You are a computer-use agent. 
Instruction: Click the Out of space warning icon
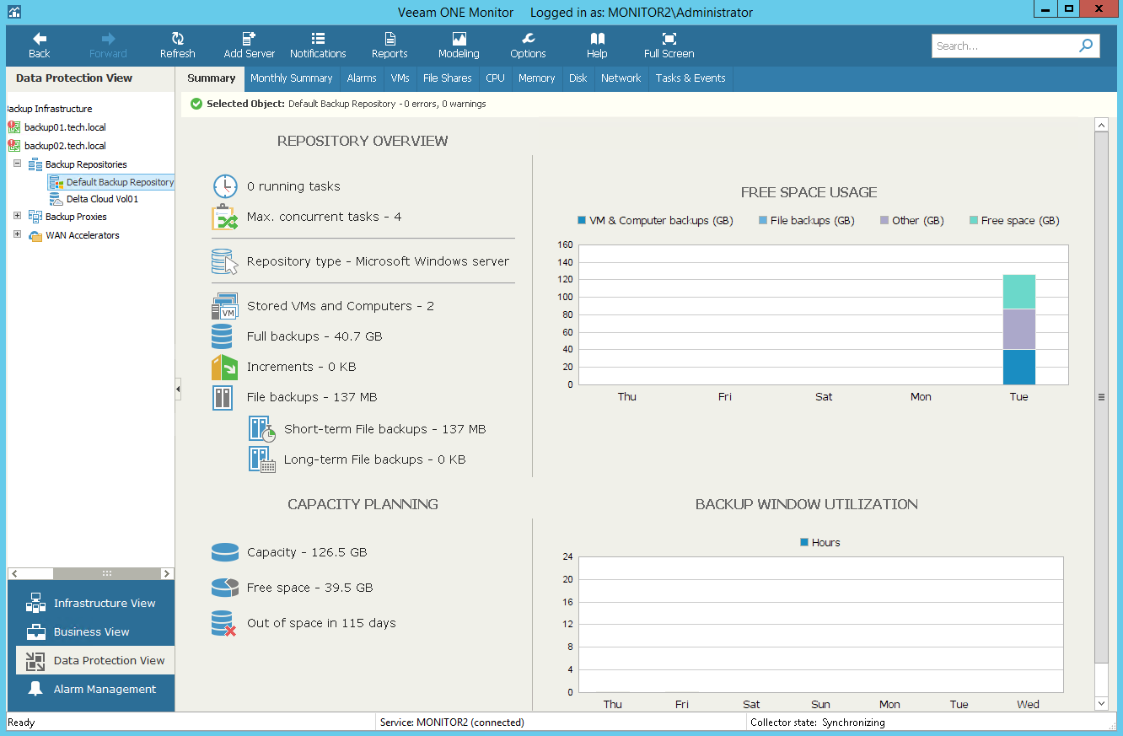[x=224, y=624]
